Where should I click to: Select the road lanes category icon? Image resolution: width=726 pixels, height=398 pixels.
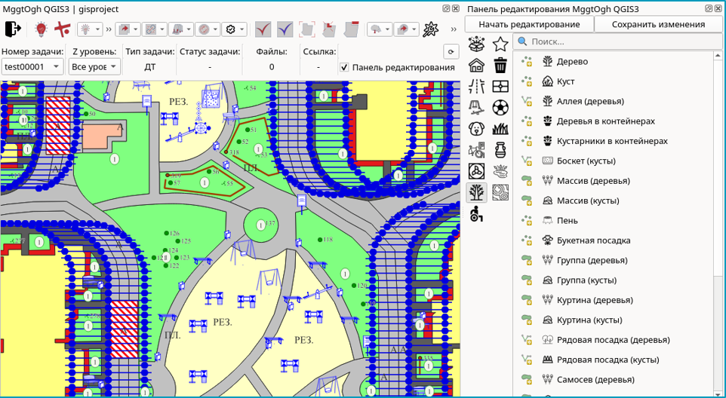point(476,87)
